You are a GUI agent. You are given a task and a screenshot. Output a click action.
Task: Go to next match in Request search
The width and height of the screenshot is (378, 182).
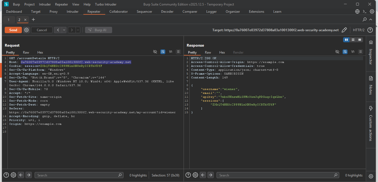pos(28,175)
